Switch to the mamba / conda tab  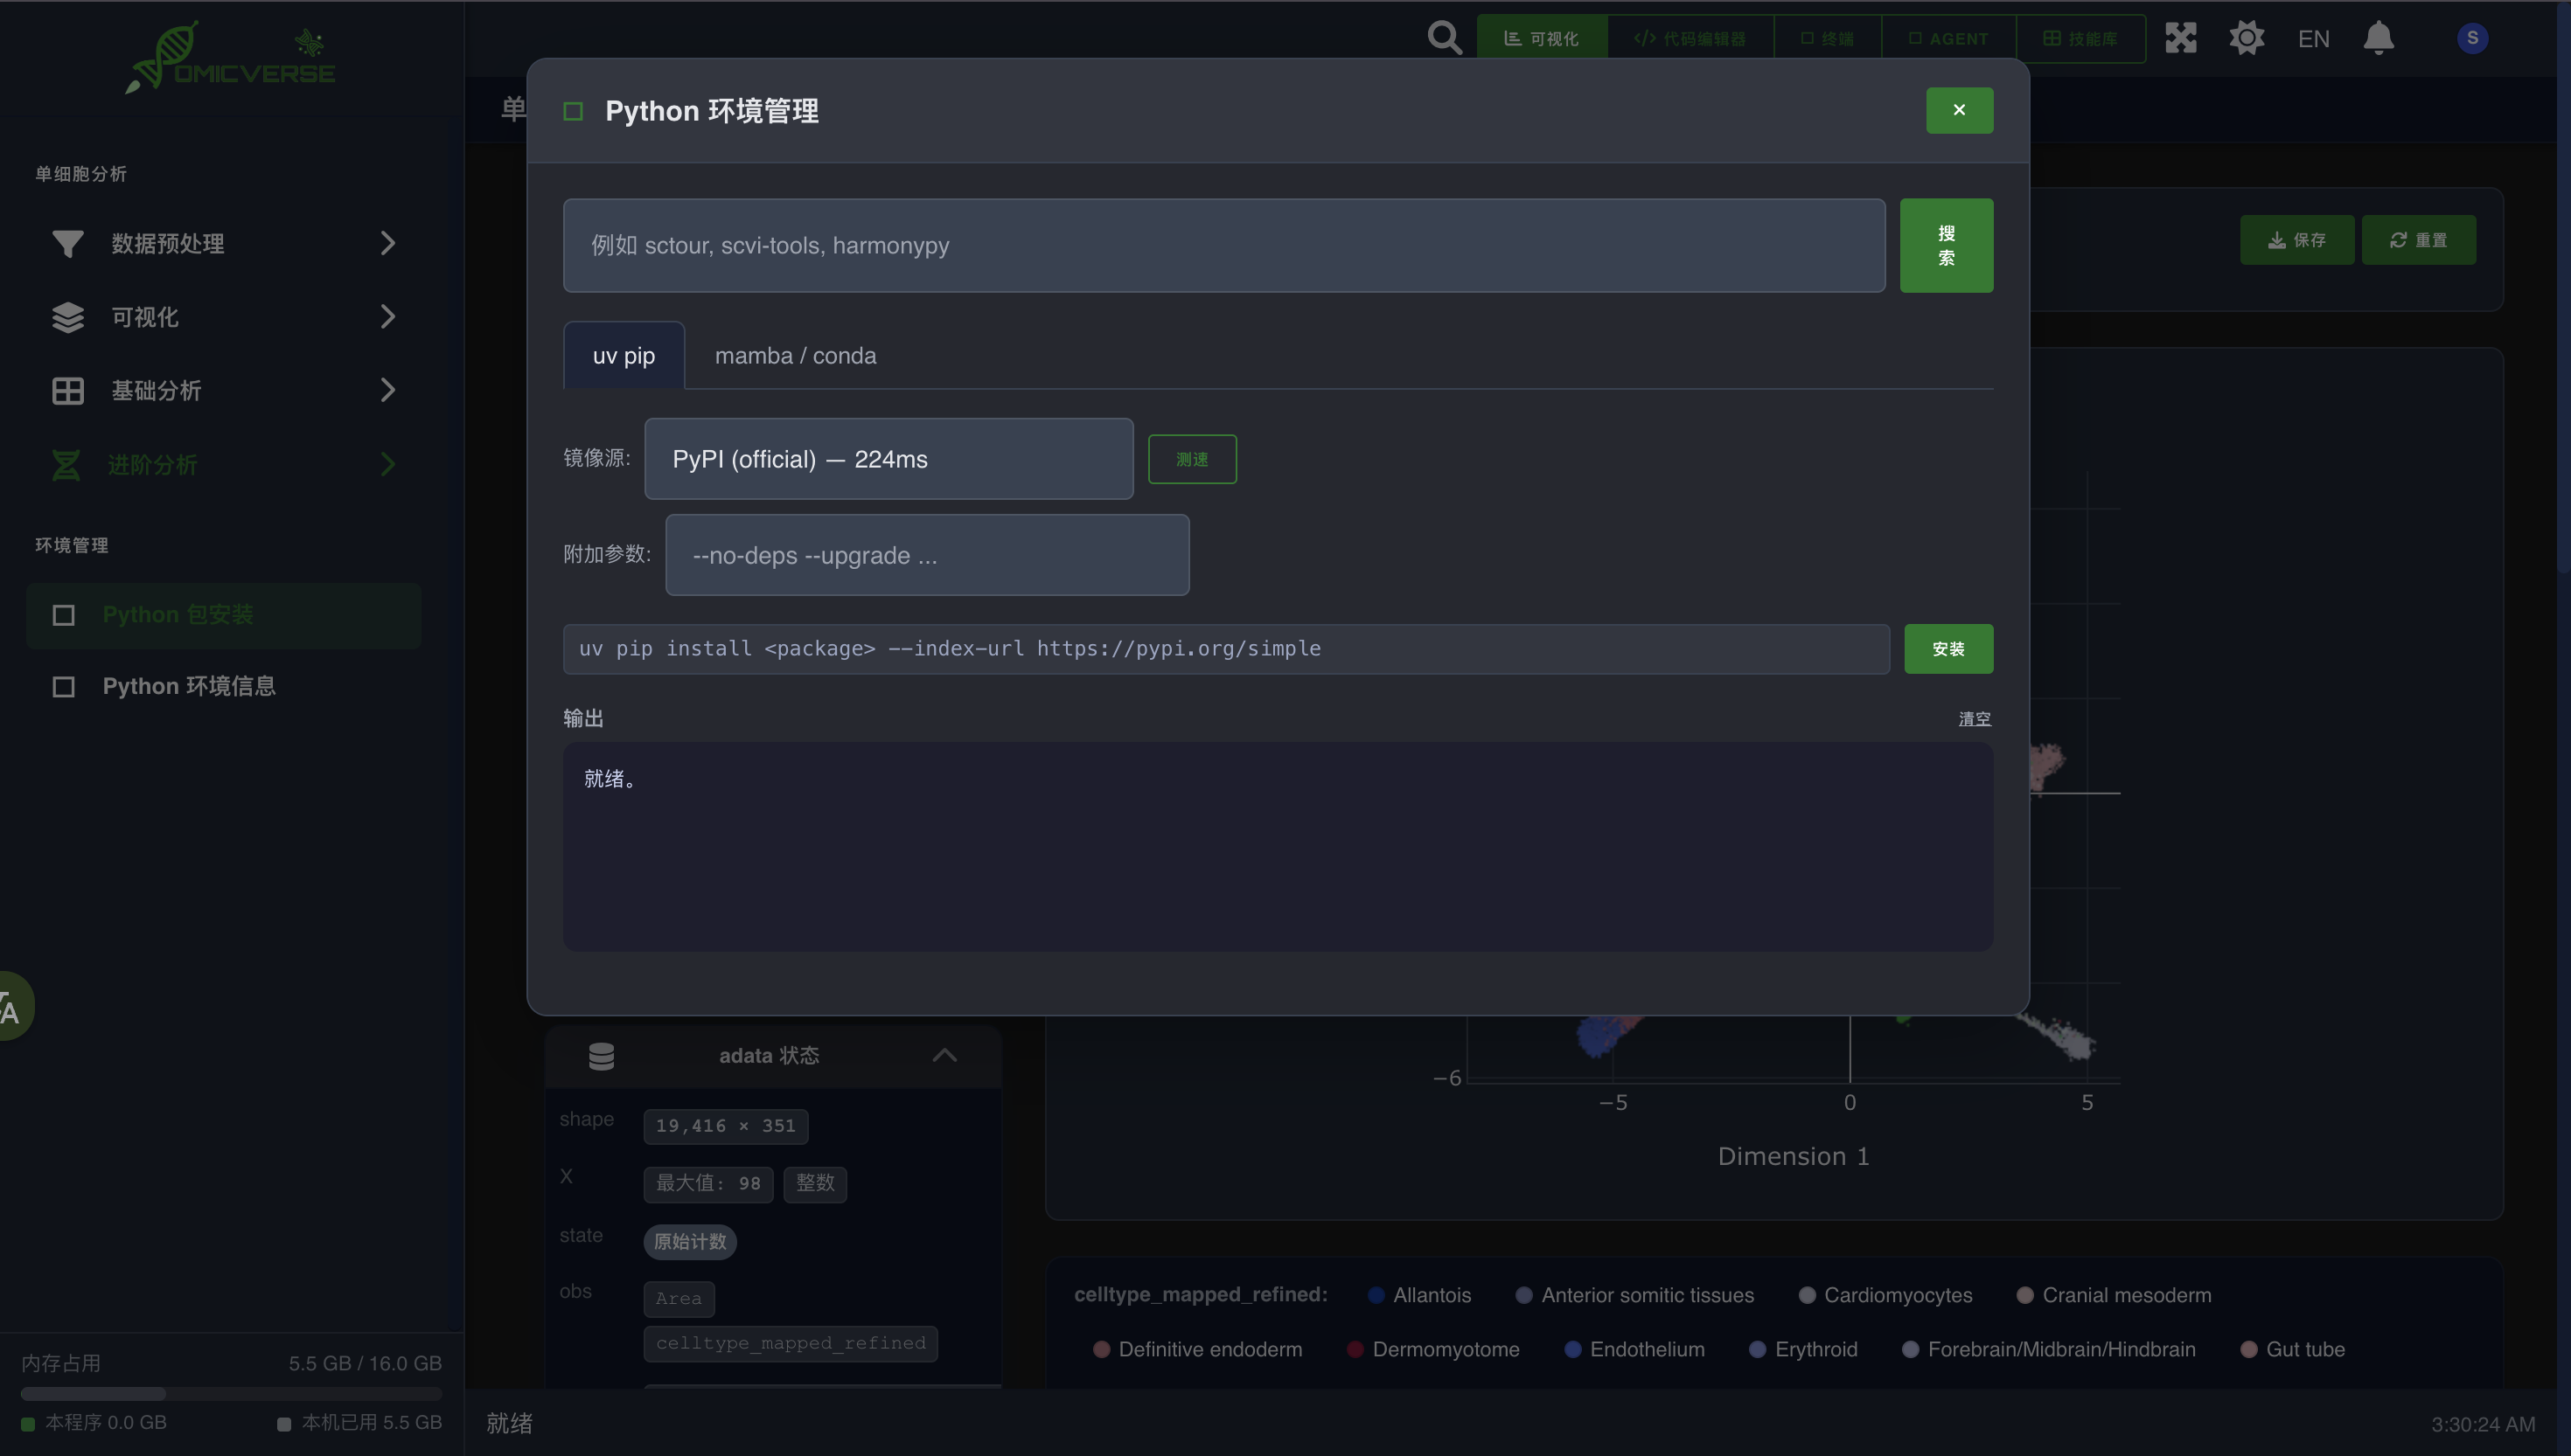pos(795,356)
